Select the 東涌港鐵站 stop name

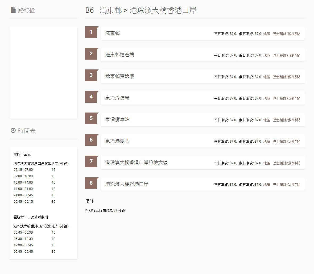point(117,141)
